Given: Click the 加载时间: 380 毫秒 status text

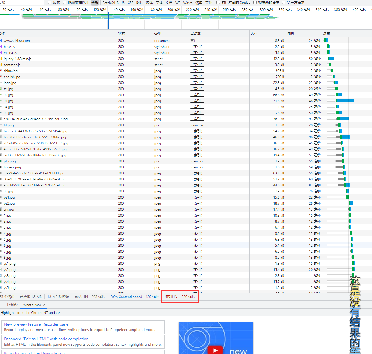Looking at the screenshot, I should click(180, 297).
